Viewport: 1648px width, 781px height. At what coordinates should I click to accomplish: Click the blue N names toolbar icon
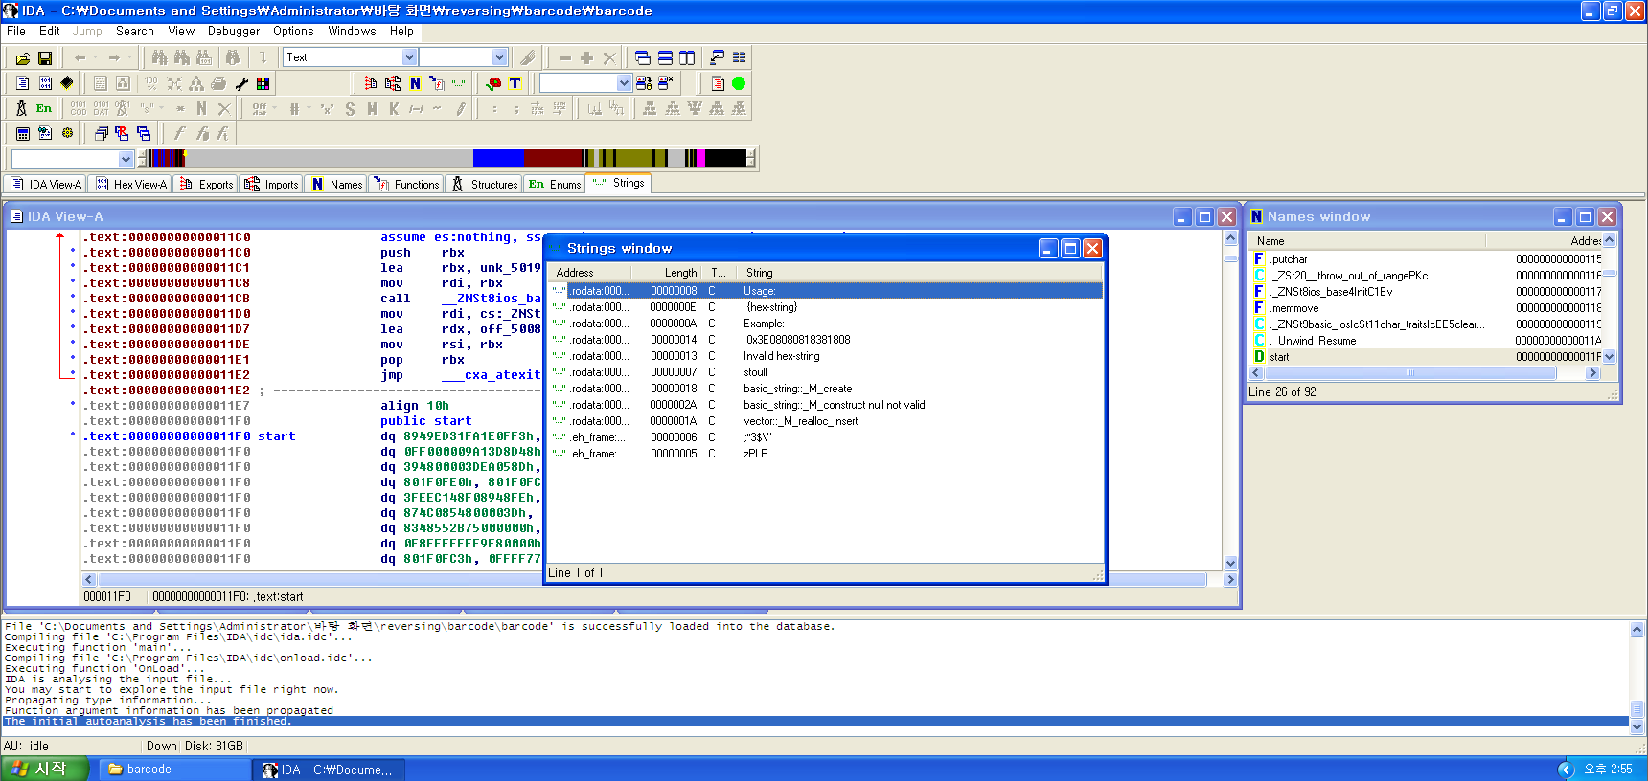(415, 83)
